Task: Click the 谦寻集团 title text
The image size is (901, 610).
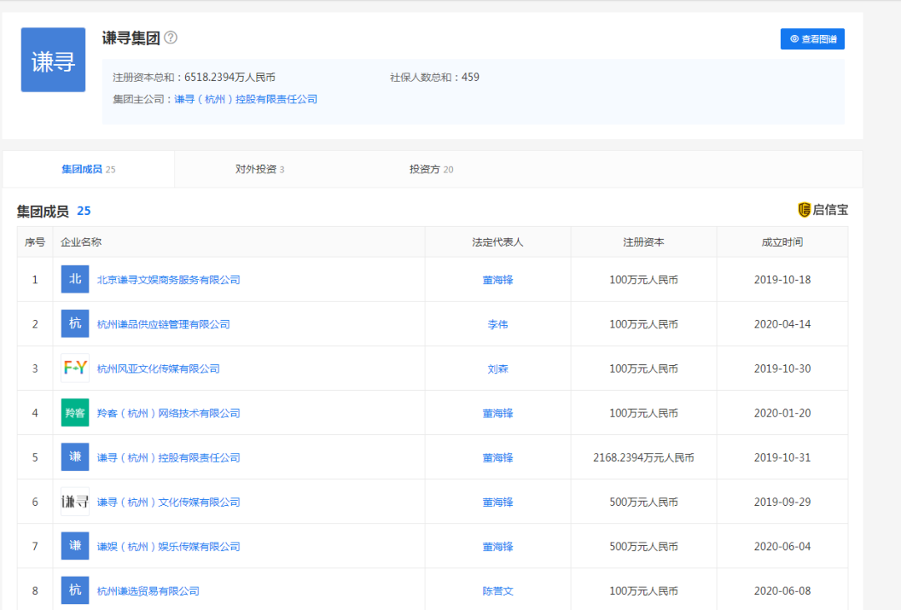Action: (131, 37)
